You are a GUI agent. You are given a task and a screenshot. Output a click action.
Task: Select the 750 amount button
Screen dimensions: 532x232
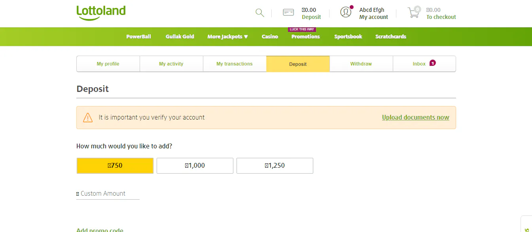pos(115,166)
